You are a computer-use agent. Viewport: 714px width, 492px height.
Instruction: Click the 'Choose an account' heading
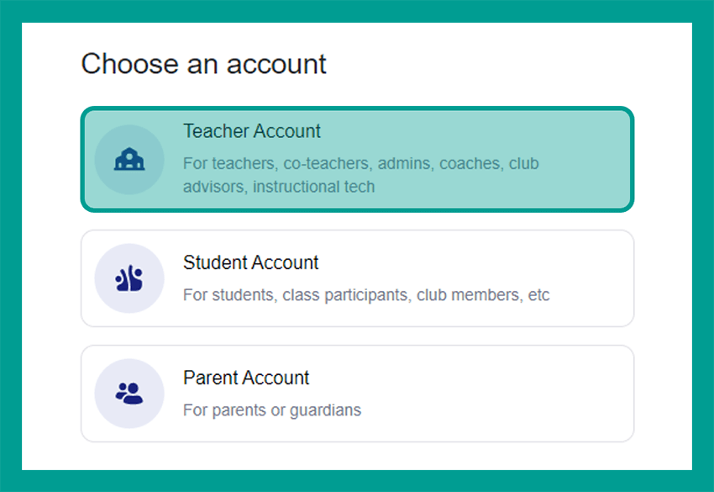pos(203,63)
